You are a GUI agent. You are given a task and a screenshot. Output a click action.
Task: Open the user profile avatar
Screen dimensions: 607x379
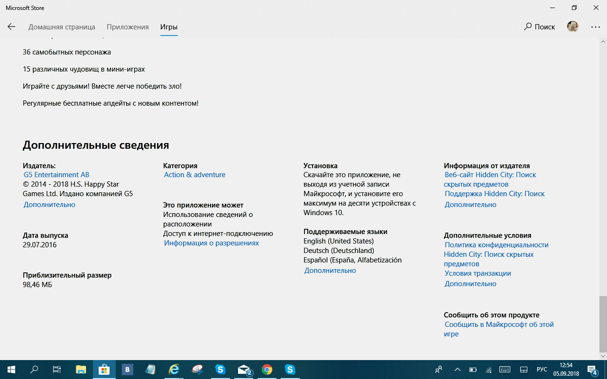click(573, 27)
